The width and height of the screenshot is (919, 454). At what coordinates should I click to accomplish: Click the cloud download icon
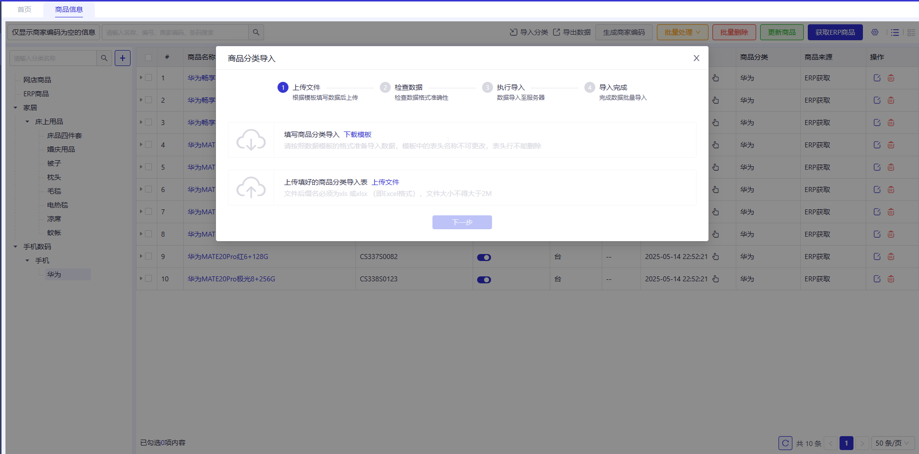(251, 140)
